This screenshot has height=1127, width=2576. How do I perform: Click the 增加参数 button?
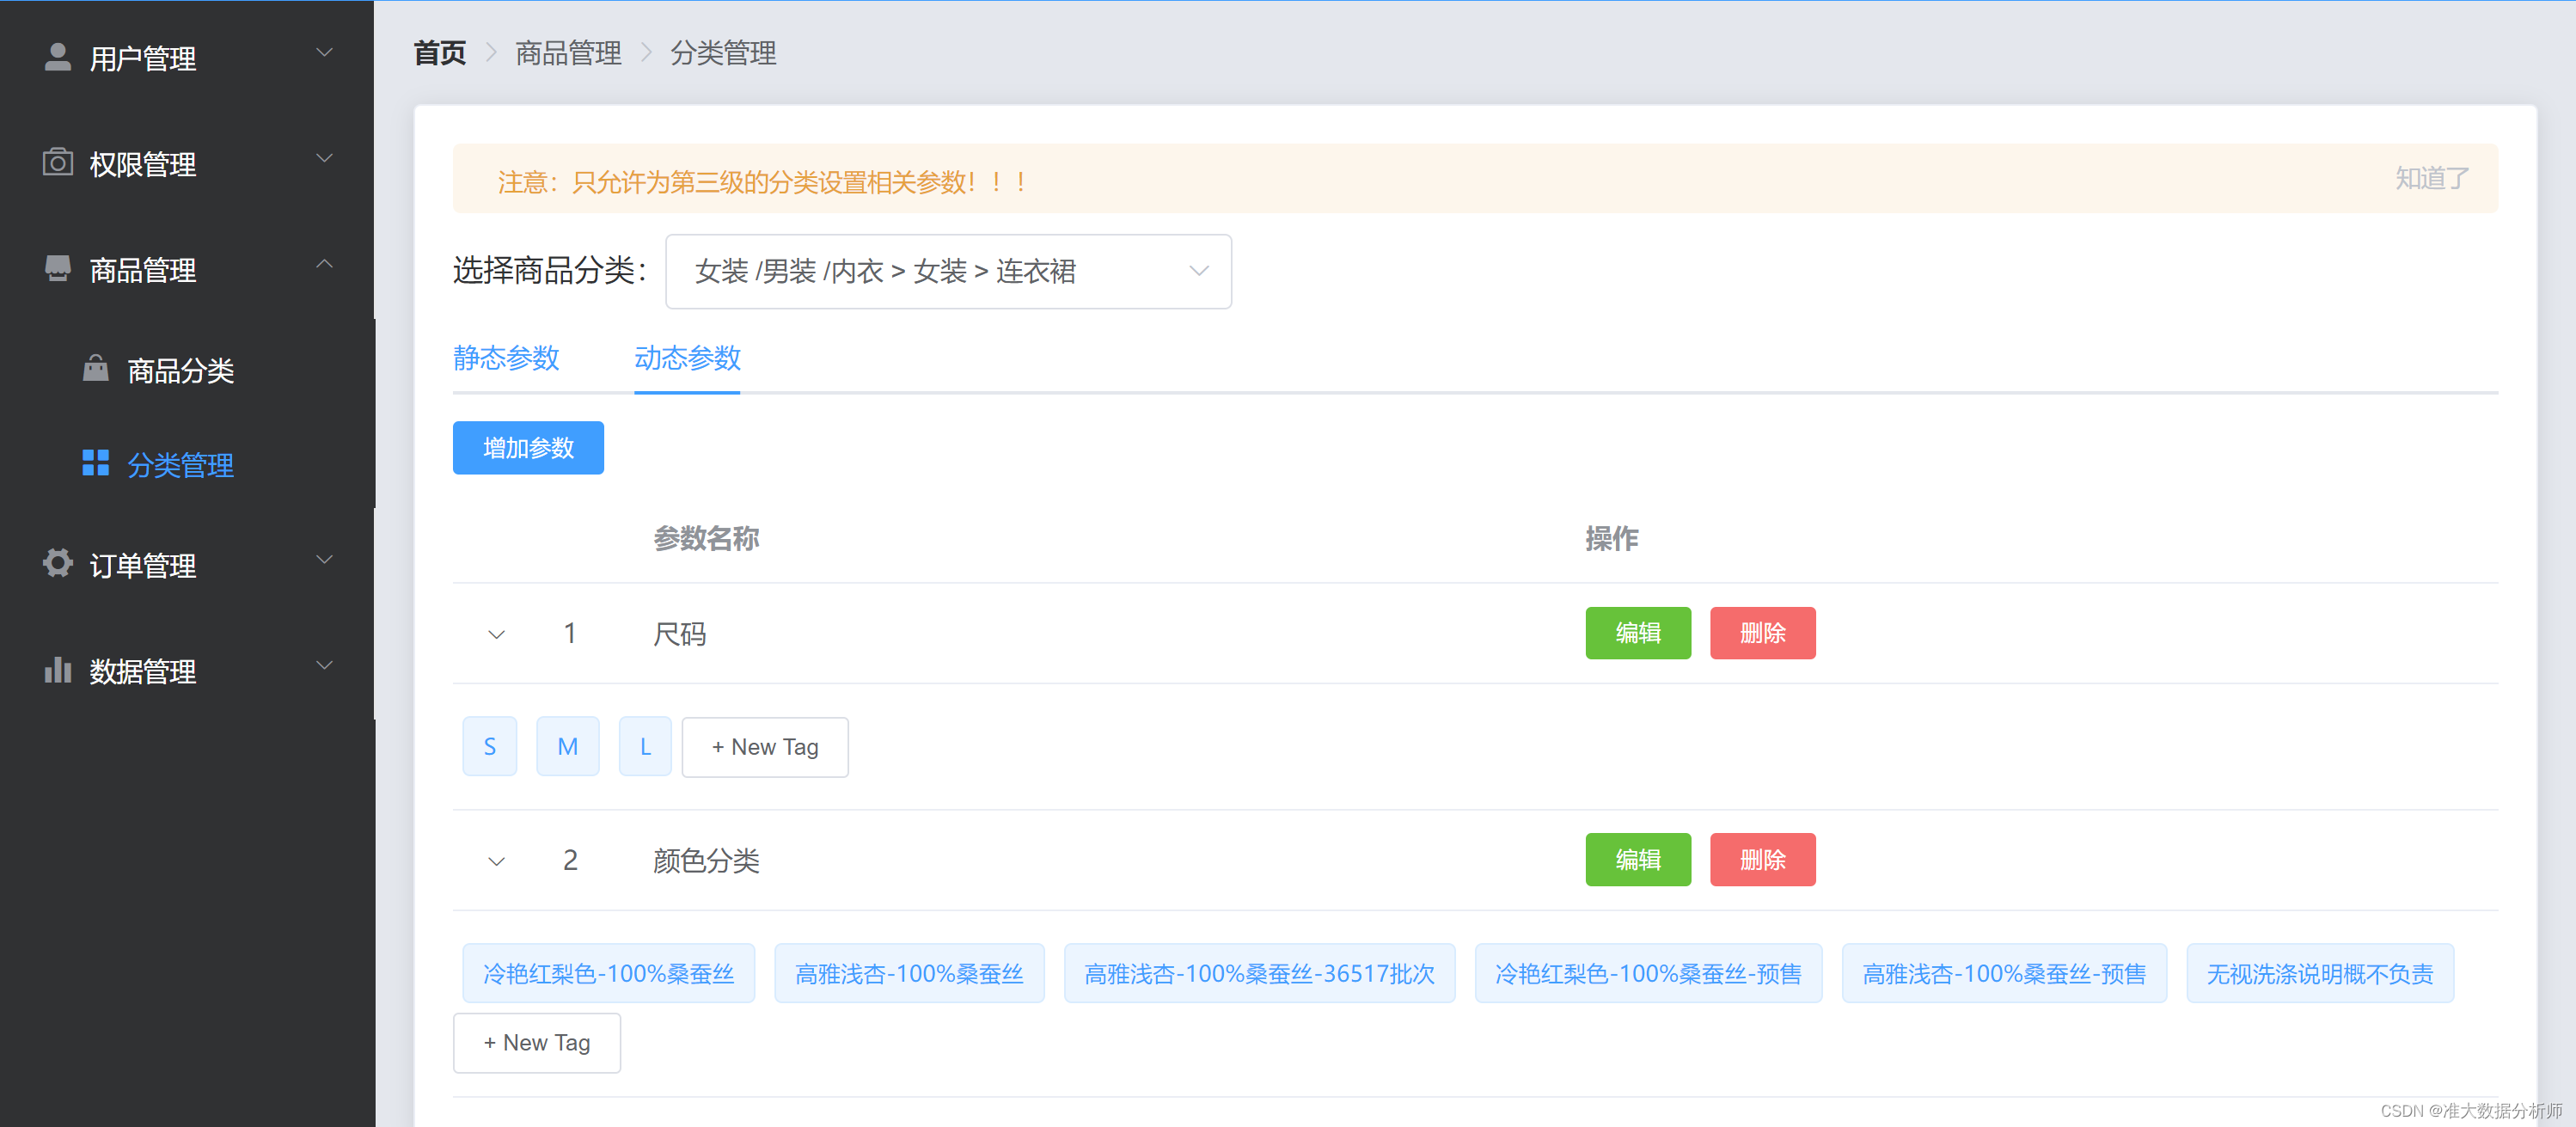(527, 447)
